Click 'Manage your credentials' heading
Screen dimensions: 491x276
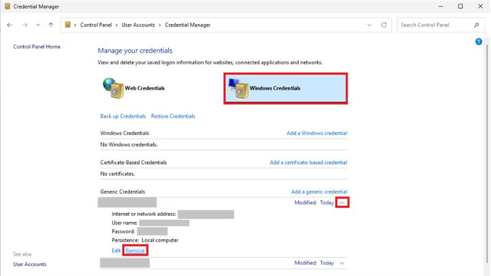click(x=135, y=50)
